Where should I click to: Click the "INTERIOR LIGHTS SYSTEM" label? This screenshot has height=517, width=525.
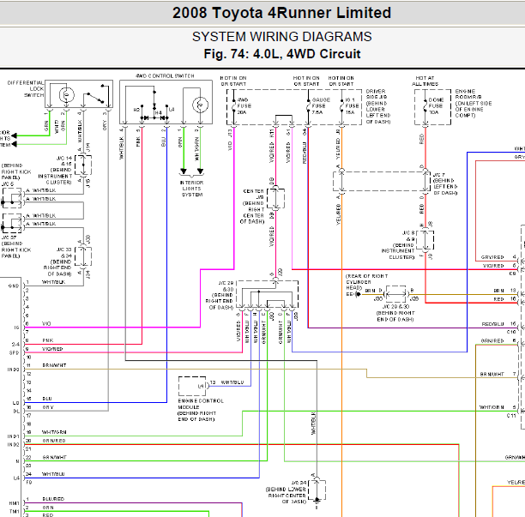click(191, 189)
